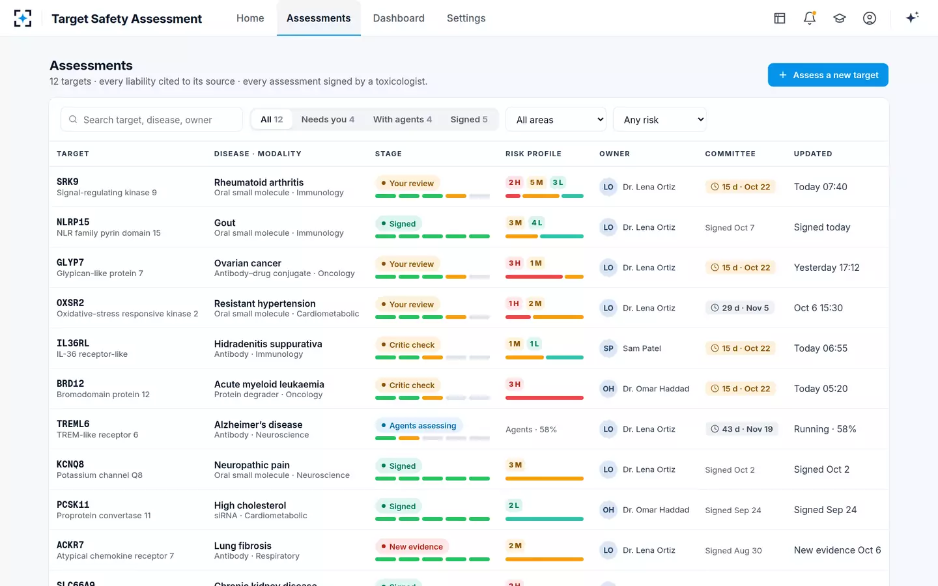Click the Signed badge in NLRP15 row
This screenshot has width=938, height=586.
click(x=399, y=224)
